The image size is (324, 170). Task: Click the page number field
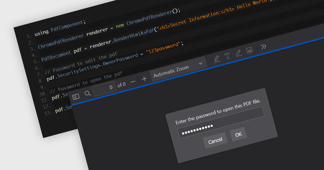pos(104,88)
